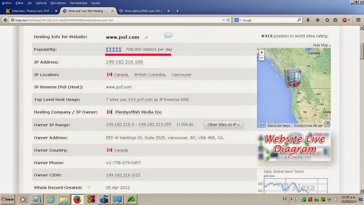This screenshot has width=364, height=205.
Task: Click the page vertical scrollbar thumb
Action: click(x=362, y=52)
